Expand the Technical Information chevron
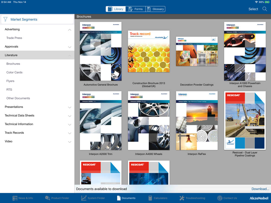The width and height of the screenshot is (271, 203). (x=70, y=125)
